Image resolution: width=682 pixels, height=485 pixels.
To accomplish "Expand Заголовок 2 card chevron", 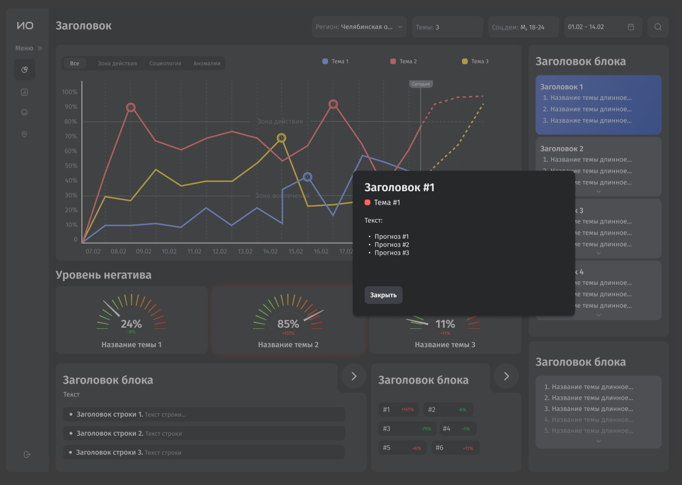I will 598,191.
